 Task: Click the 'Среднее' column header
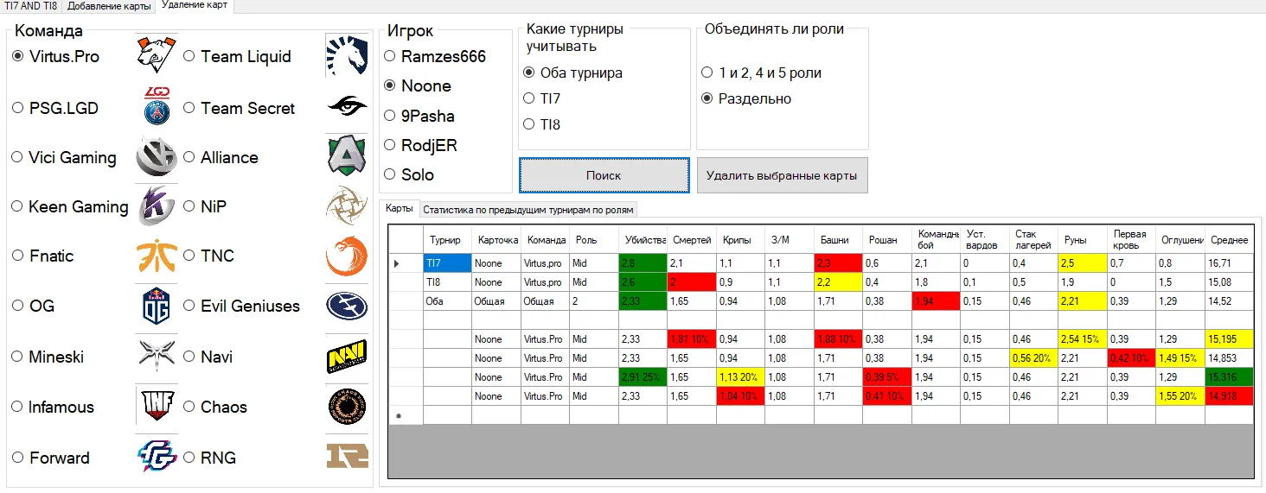click(1229, 240)
